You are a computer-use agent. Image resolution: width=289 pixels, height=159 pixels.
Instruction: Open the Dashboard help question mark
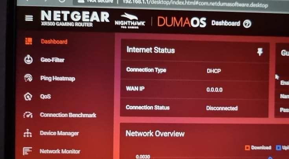tap(247, 24)
